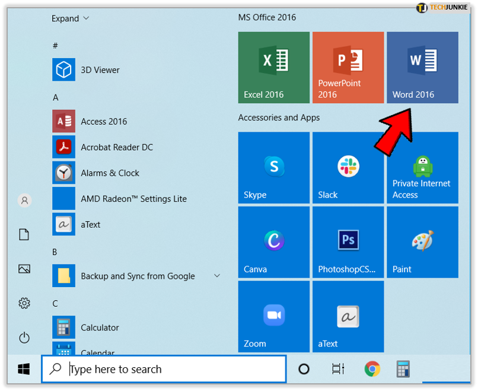
Task: Click the AMD Radeon Settings Lite icon
Action: (x=63, y=199)
